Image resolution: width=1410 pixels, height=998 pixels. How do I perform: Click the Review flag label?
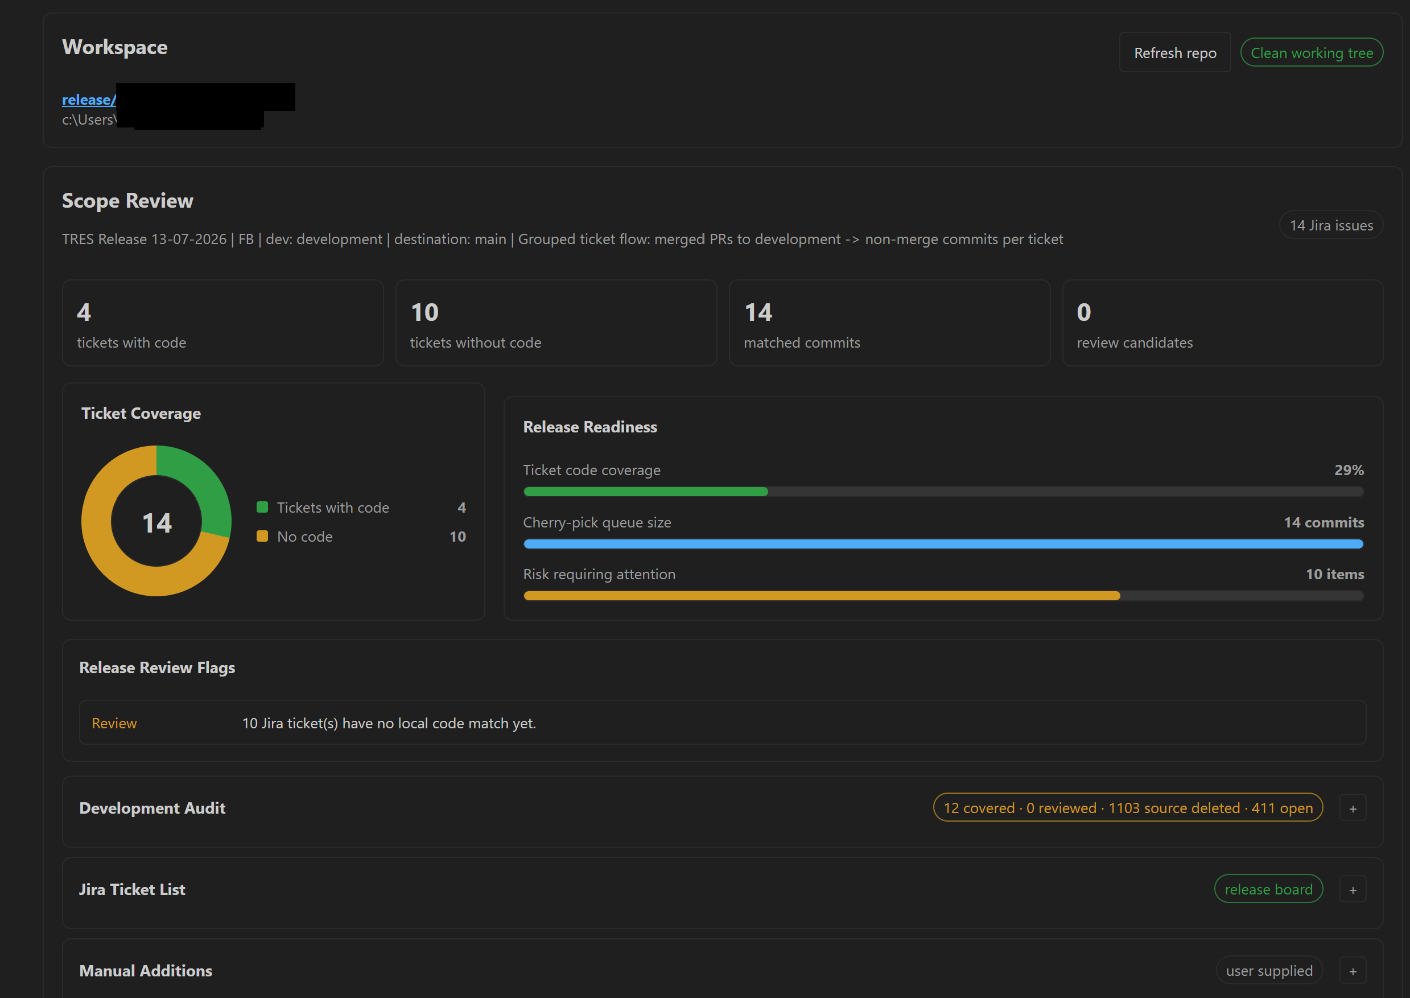[114, 723]
